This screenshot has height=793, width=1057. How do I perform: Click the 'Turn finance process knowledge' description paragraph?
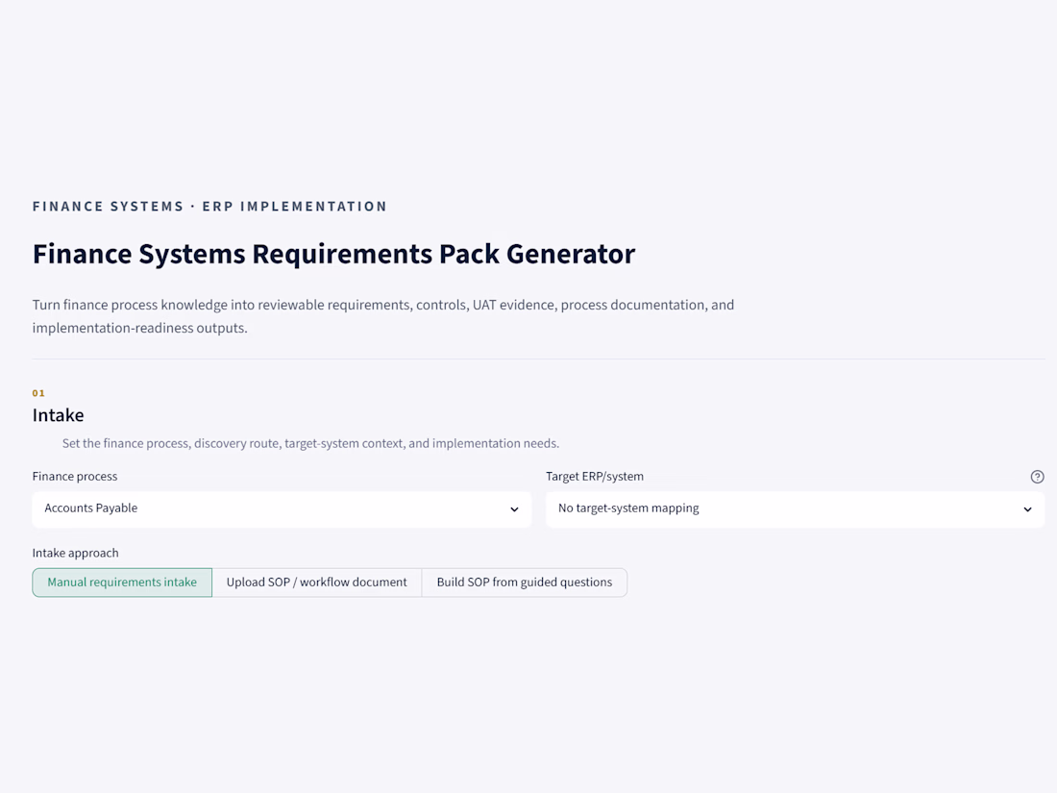point(382,316)
